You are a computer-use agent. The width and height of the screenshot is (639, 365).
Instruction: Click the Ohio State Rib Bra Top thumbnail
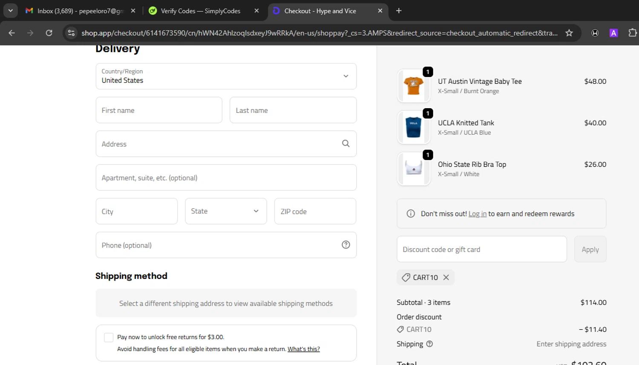pos(414,169)
